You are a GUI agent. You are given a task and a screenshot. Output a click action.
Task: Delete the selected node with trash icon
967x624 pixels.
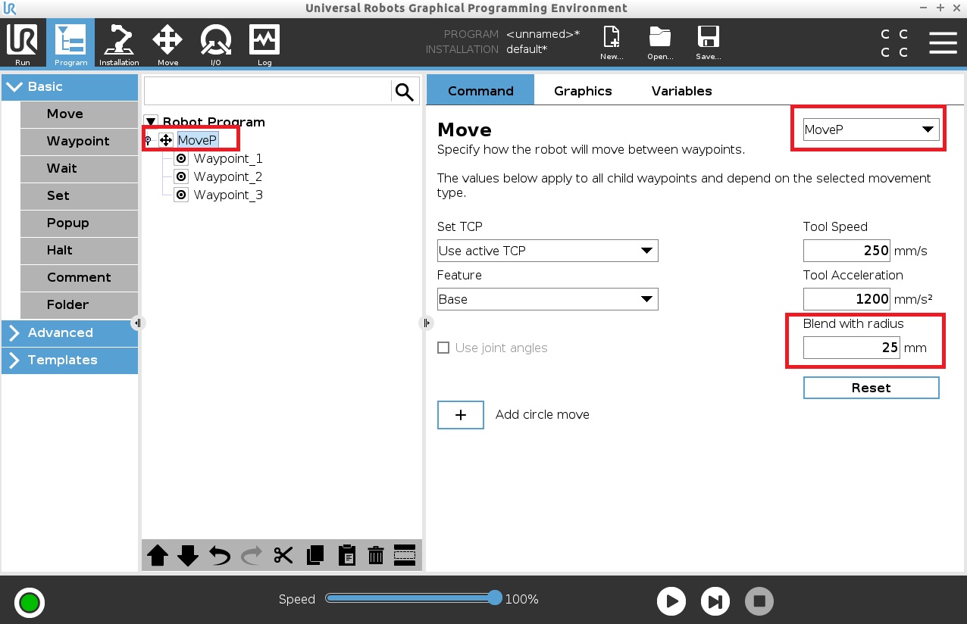pyautogui.click(x=376, y=556)
